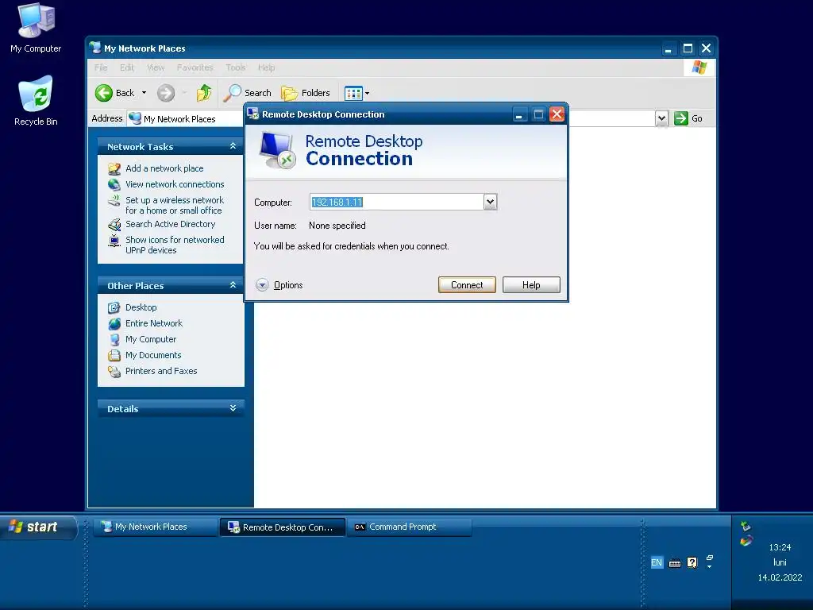The image size is (813, 610).
Task: Click the EN language indicator
Action: pos(657,563)
